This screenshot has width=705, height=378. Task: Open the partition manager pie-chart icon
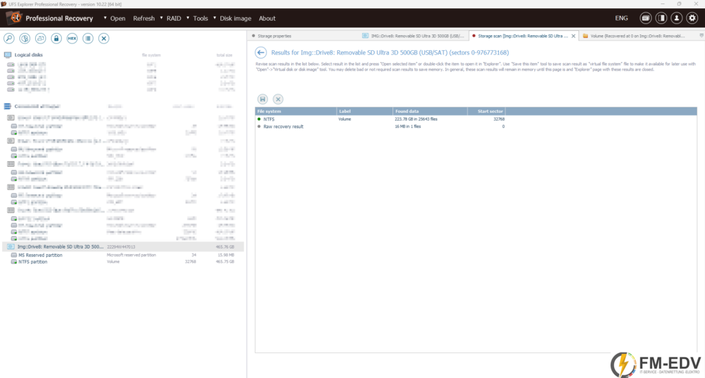coord(25,38)
